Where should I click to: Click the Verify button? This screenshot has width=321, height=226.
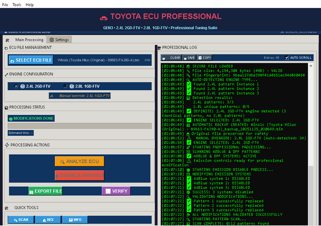click(x=116, y=191)
